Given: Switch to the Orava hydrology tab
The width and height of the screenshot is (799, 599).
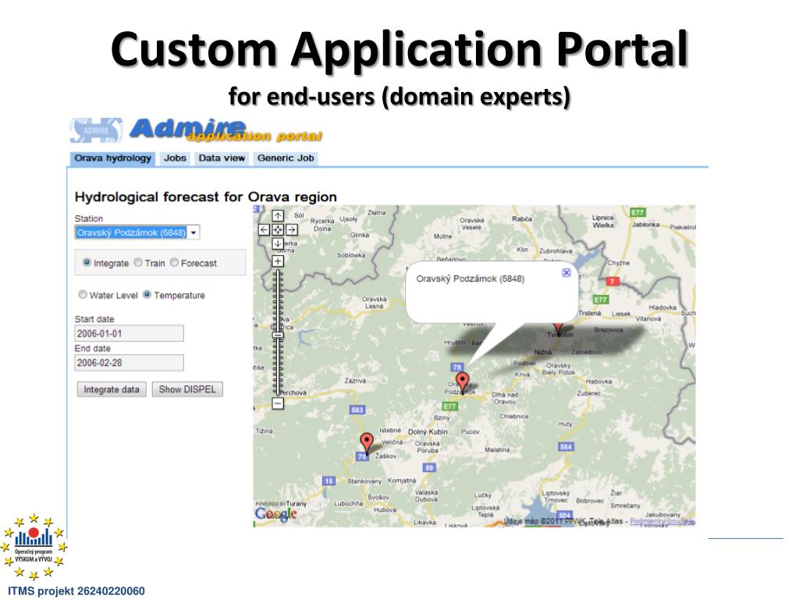Looking at the screenshot, I should click(x=112, y=158).
